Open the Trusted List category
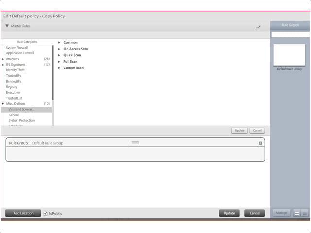Viewport: 311px width, 233px height. [x=14, y=98]
